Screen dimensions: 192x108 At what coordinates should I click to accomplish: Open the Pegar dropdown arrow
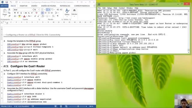(5, 16)
